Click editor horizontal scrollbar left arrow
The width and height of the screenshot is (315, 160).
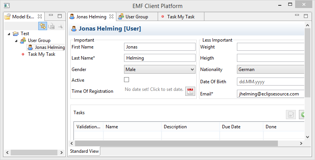72,143
